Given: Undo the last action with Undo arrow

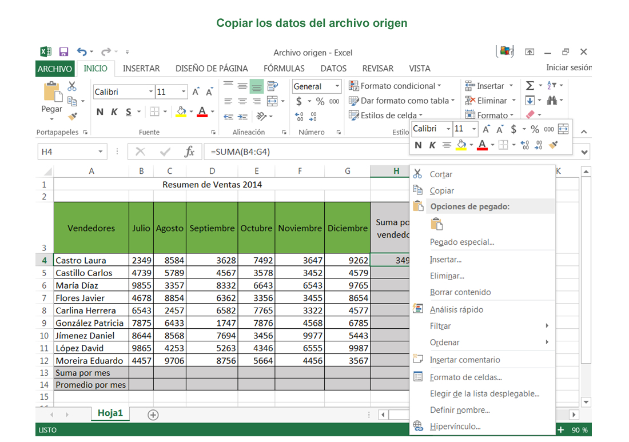Looking at the screenshot, I should pyautogui.click(x=82, y=51).
